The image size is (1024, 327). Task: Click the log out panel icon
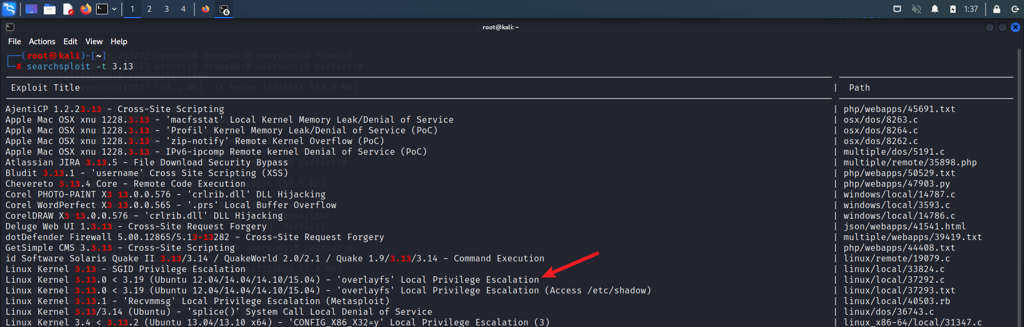[1015, 9]
